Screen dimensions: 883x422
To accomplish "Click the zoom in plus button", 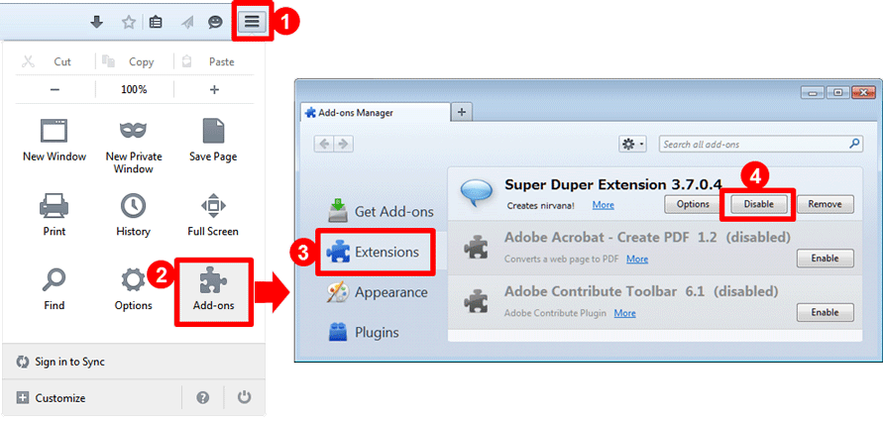I will pyautogui.click(x=214, y=89).
